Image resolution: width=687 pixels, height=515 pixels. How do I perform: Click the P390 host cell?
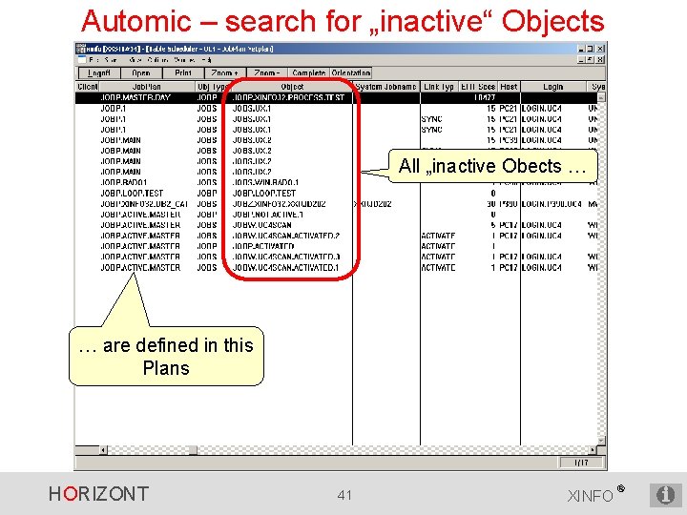(x=509, y=204)
